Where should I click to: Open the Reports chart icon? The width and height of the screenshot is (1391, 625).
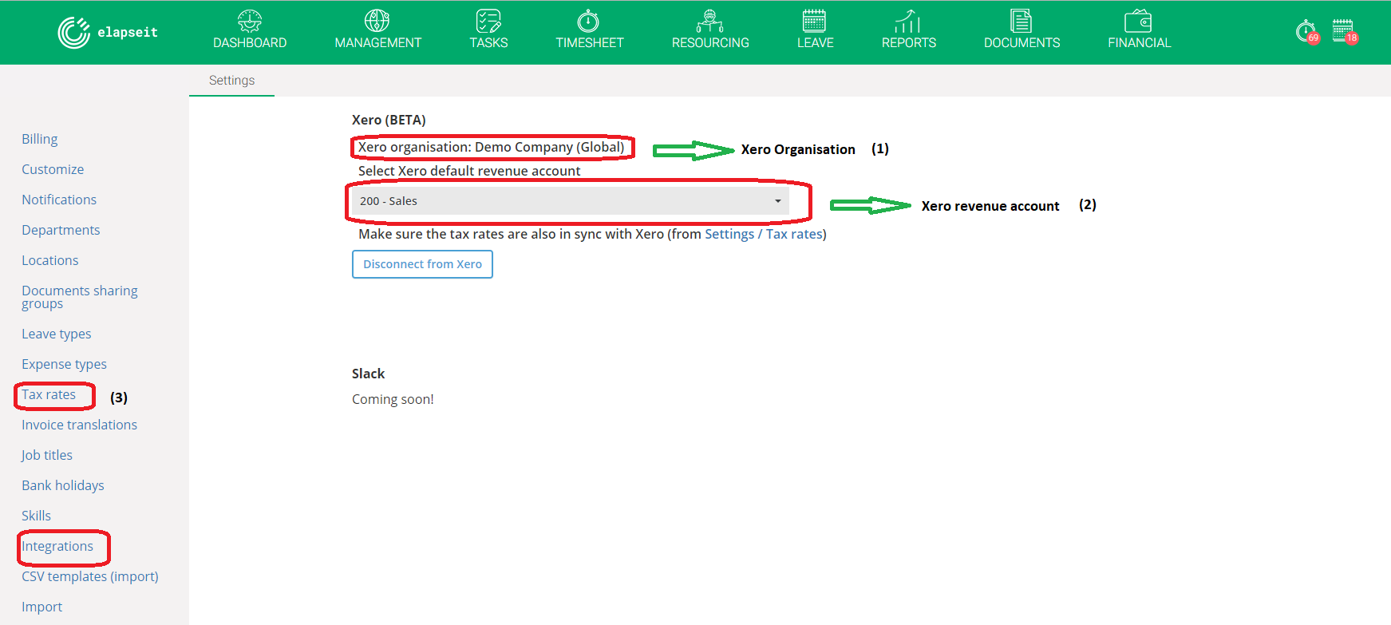pyautogui.click(x=908, y=21)
